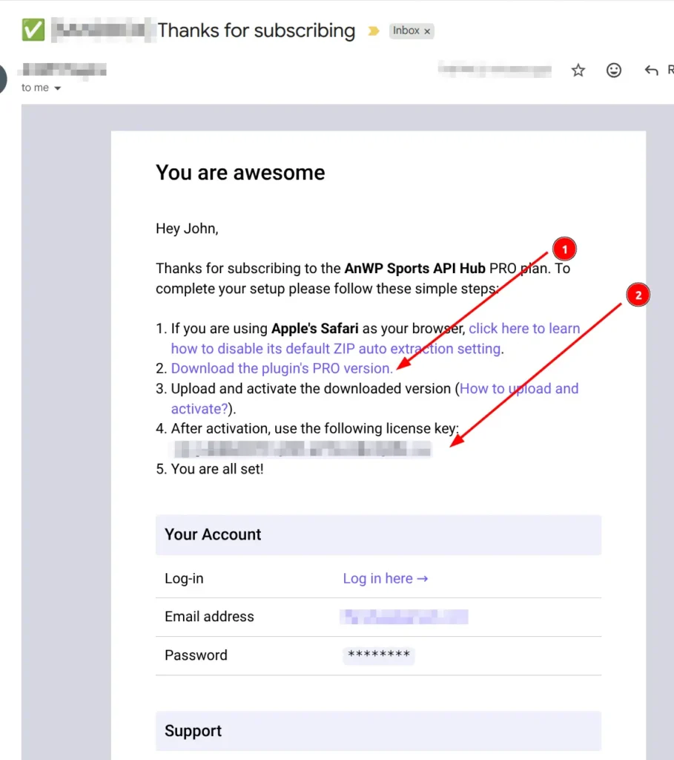Click the 'Log in here →' link
The image size is (674, 760).
(x=386, y=578)
